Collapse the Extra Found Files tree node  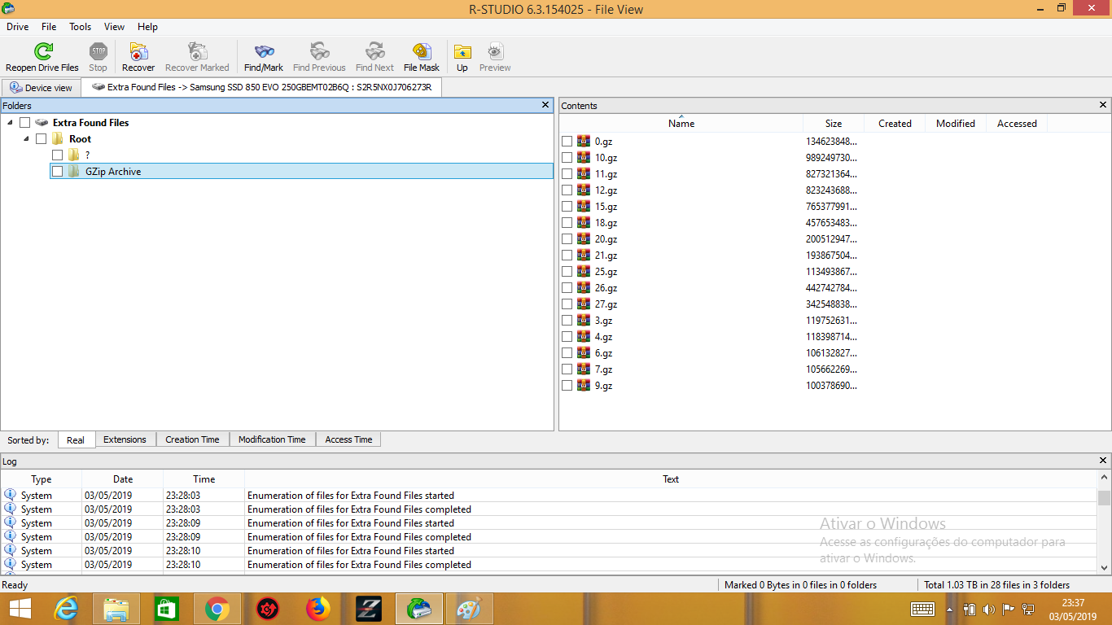click(10, 123)
